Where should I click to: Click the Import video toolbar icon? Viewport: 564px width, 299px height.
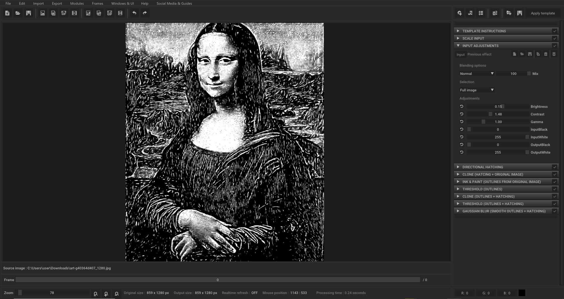tap(74, 13)
